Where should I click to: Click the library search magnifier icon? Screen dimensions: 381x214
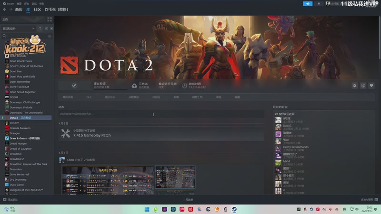4,36
